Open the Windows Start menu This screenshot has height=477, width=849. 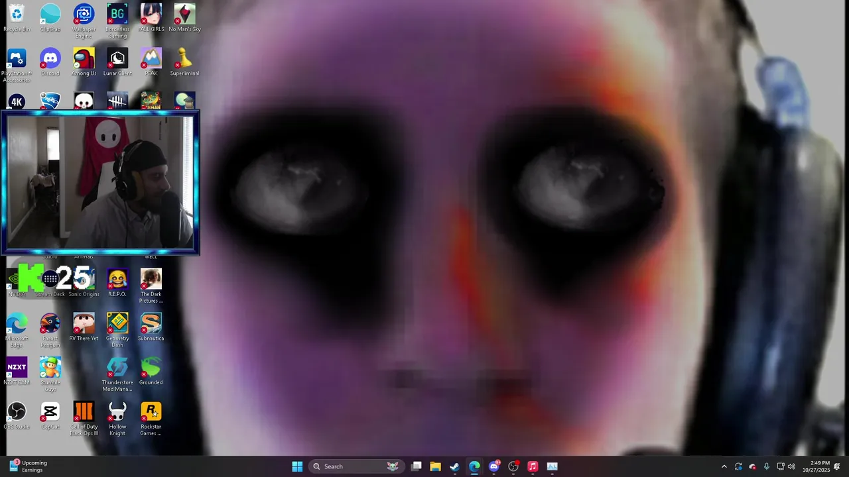tap(297, 466)
